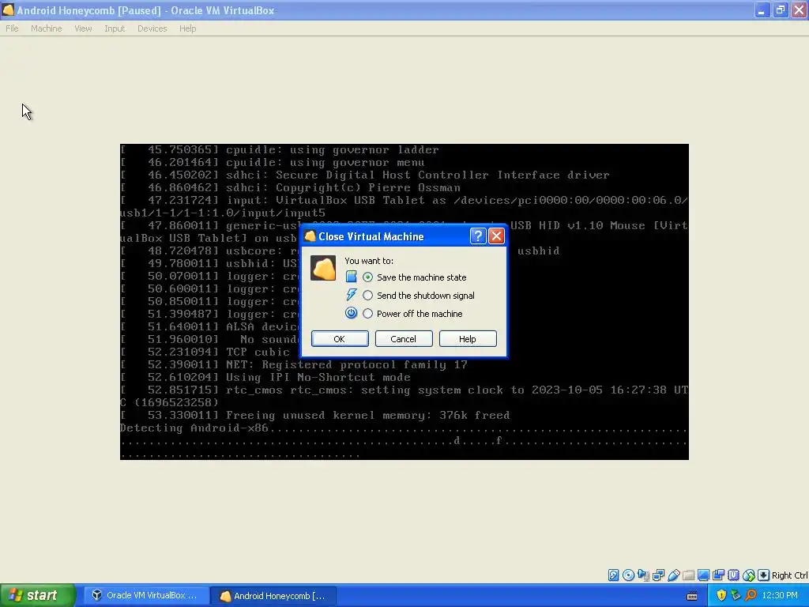Click the USB devices status icon
The image size is (809, 607).
[673, 575]
